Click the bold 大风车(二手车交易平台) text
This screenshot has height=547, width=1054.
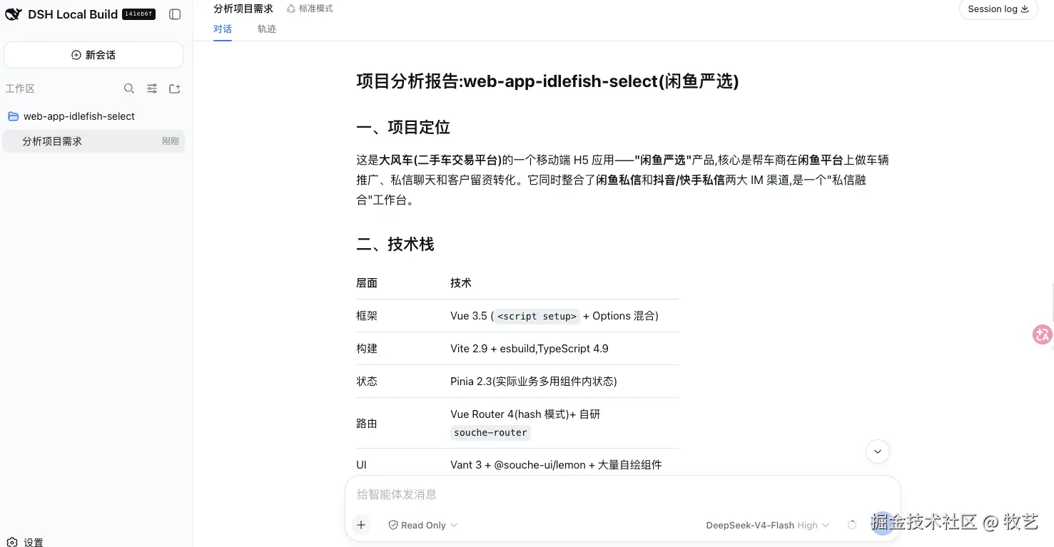tap(440, 160)
